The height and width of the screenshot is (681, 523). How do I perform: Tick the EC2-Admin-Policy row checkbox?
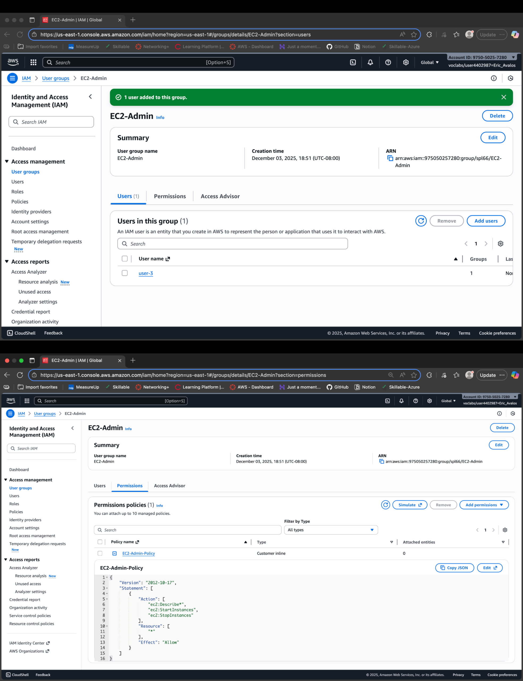point(100,553)
